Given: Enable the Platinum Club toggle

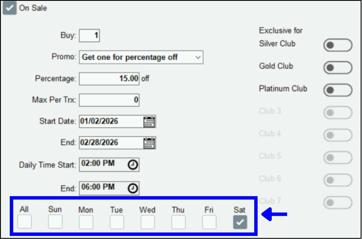Looking at the screenshot, I should coord(338,90).
